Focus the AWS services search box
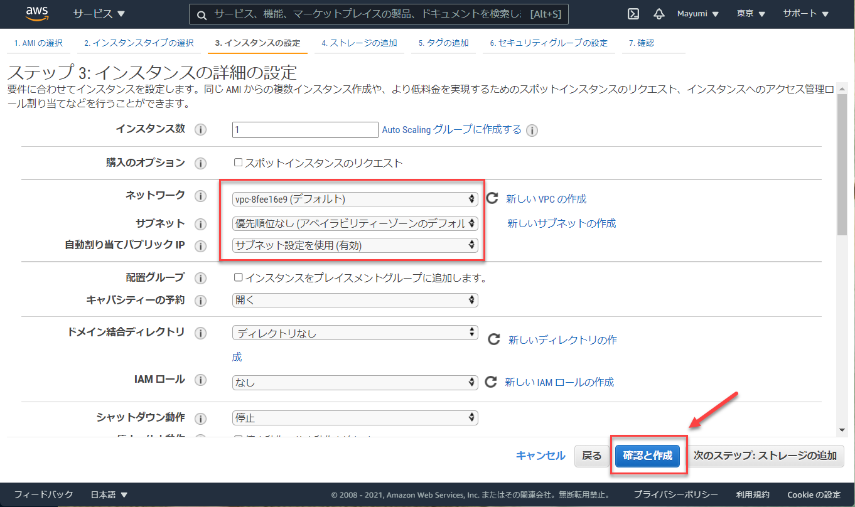The height and width of the screenshot is (507, 855). (379, 14)
